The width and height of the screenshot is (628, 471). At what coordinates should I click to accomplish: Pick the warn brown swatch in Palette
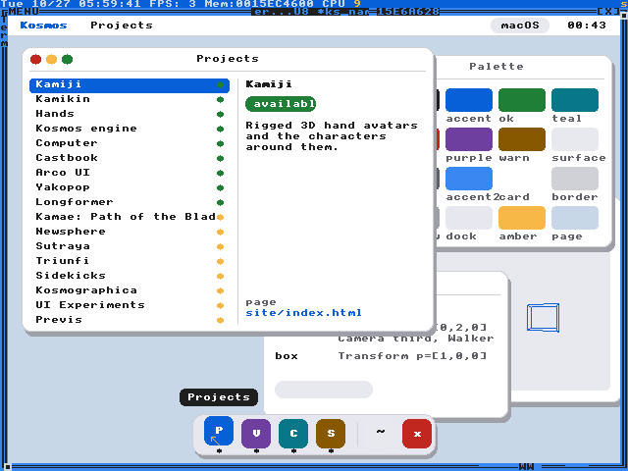pyautogui.click(x=521, y=139)
